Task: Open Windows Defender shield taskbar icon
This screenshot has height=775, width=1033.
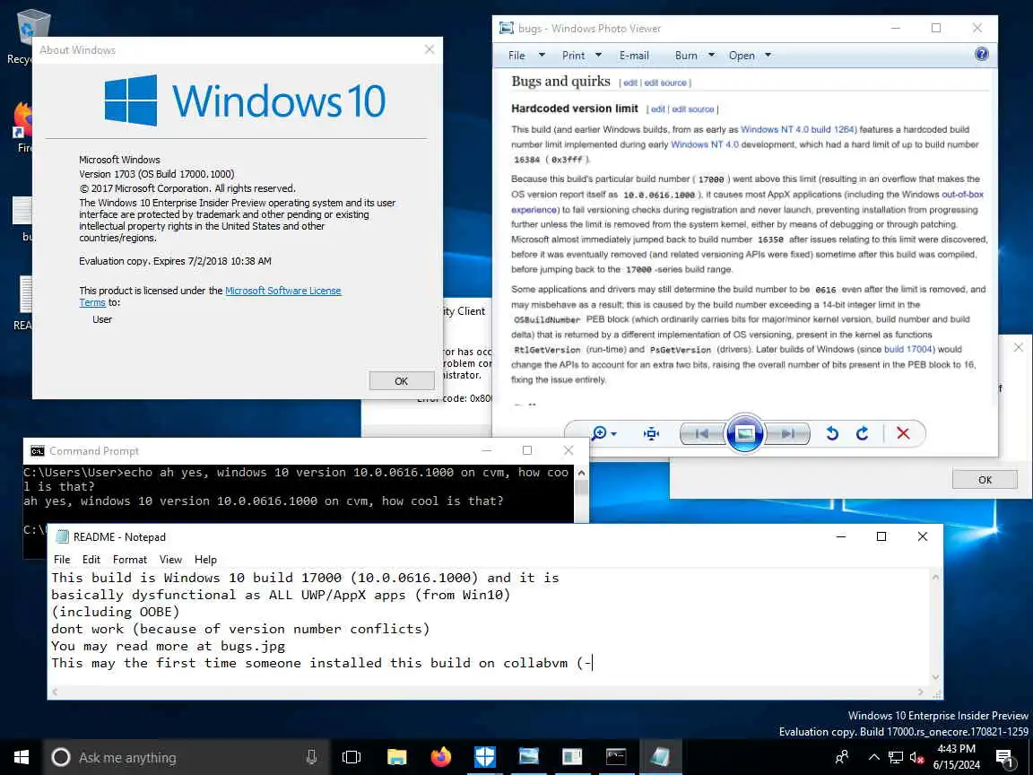Action: click(484, 757)
